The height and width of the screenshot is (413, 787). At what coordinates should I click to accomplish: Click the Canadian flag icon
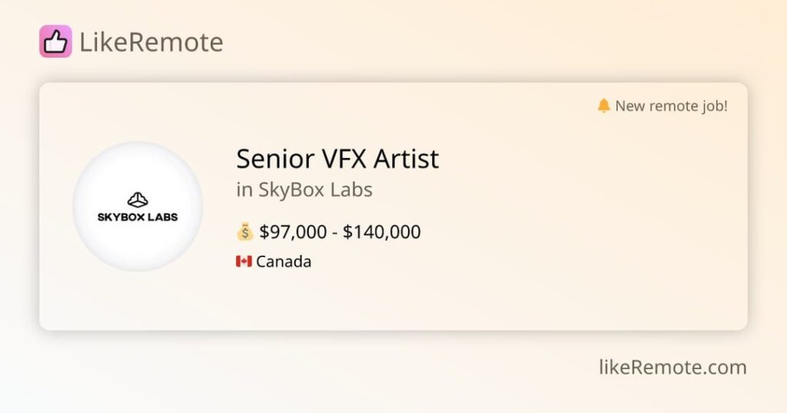point(244,261)
